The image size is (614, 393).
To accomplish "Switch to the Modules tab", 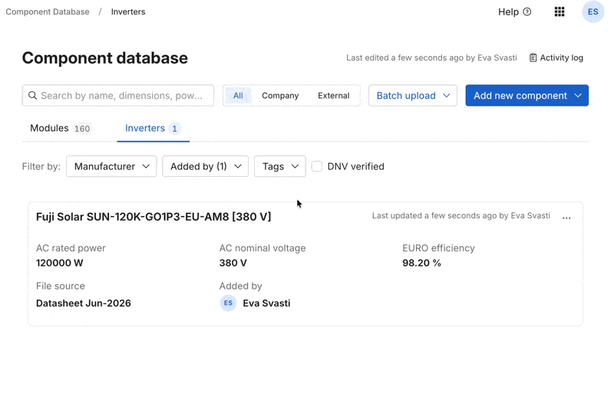I will (x=61, y=128).
